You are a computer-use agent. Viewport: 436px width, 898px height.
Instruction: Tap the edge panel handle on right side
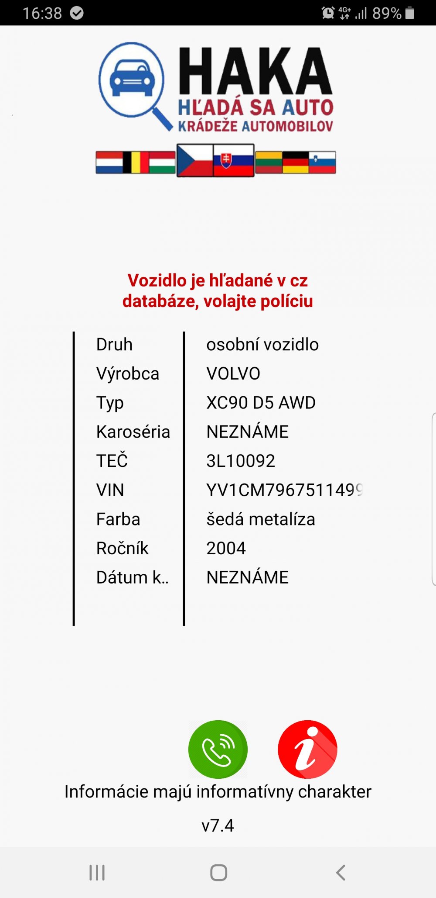[433, 499]
